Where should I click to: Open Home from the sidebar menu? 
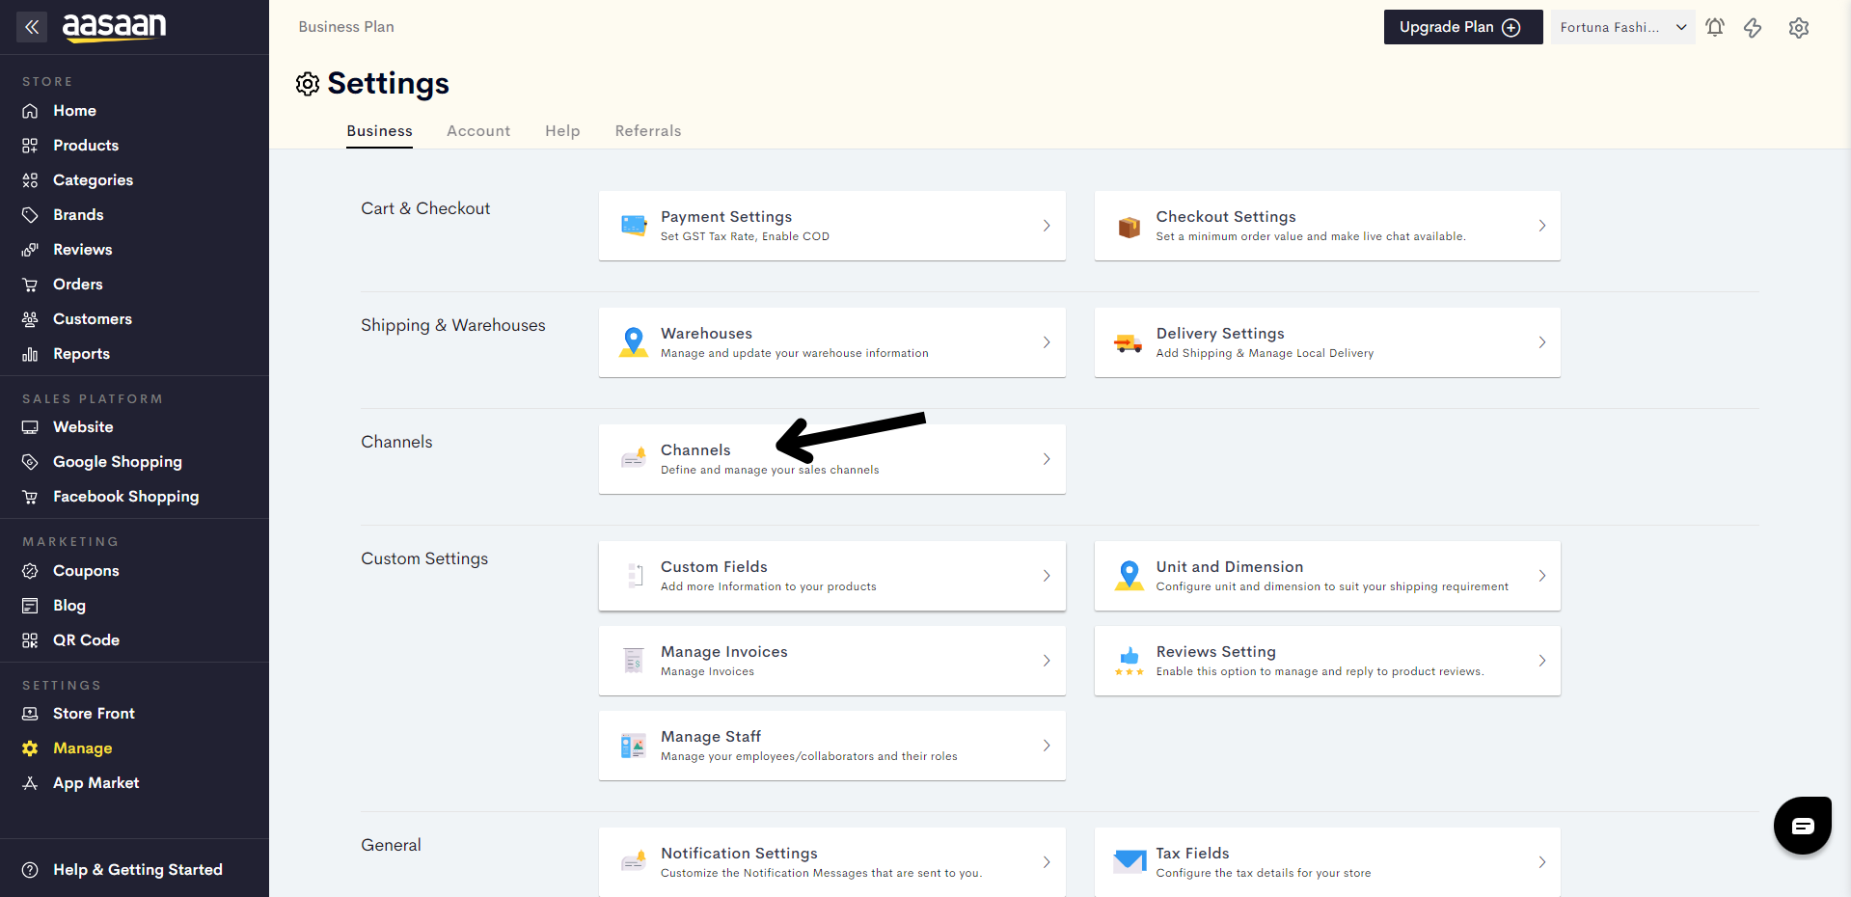(x=74, y=111)
